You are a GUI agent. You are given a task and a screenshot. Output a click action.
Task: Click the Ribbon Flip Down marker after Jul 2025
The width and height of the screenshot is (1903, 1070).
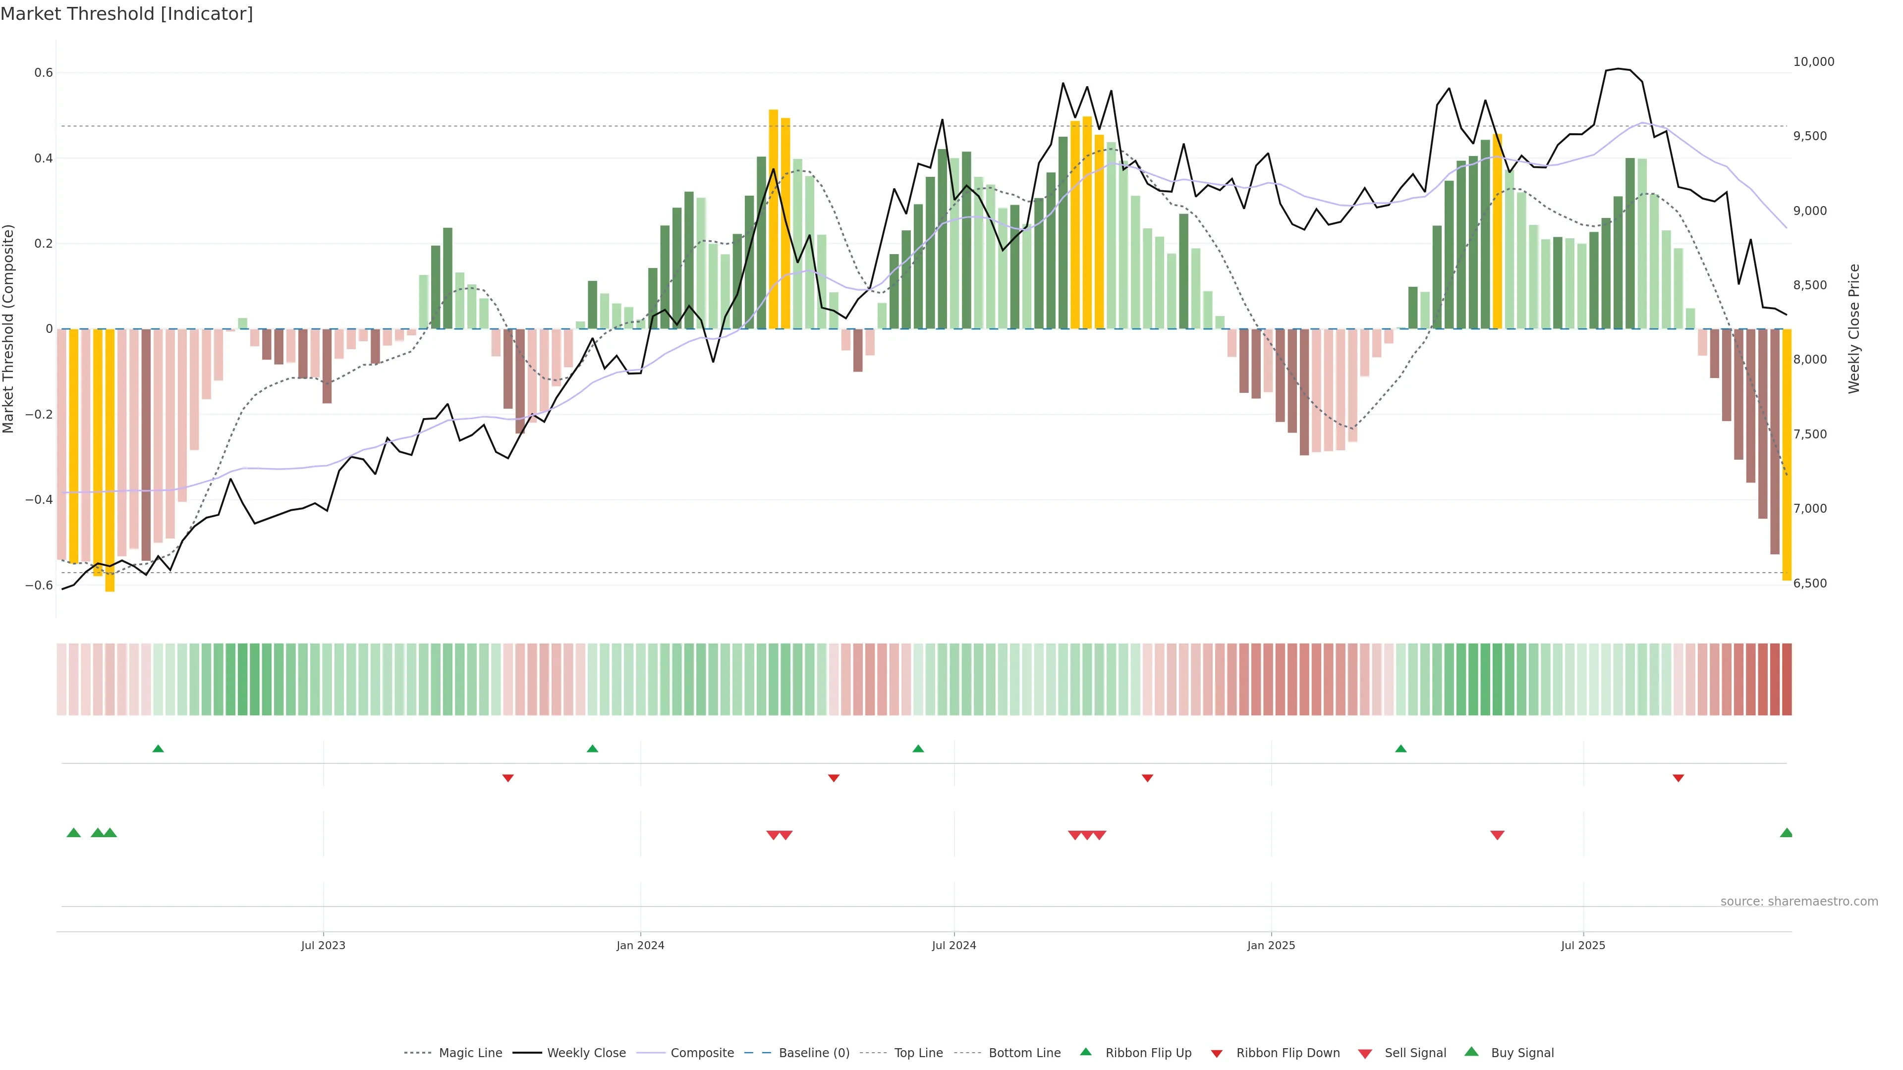tap(1679, 778)
